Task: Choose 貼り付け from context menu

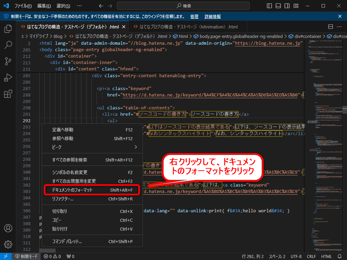Action: pyautogui.click(x=92, y=229)
